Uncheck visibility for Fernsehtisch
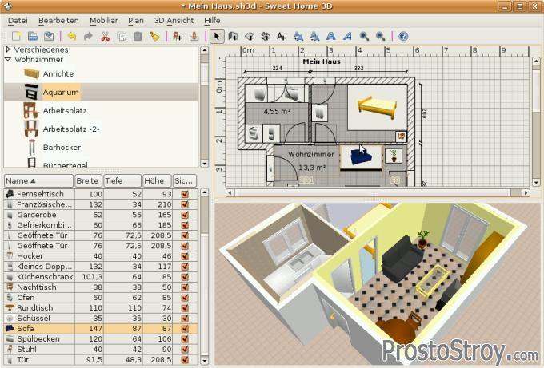The width and height of the screenshot is (544, 368). (185, 194)
